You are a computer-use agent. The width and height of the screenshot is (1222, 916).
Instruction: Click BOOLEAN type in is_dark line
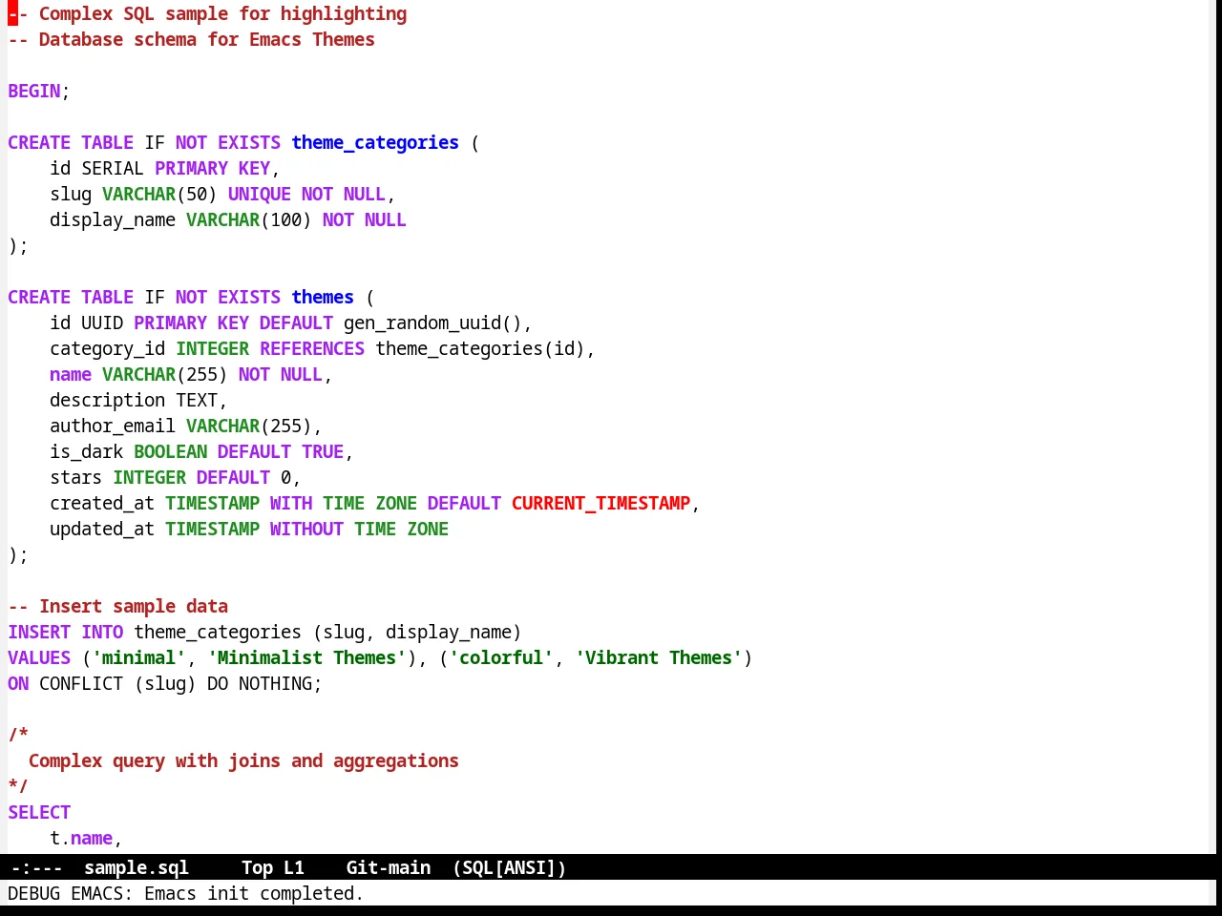(x=171, y=451)
